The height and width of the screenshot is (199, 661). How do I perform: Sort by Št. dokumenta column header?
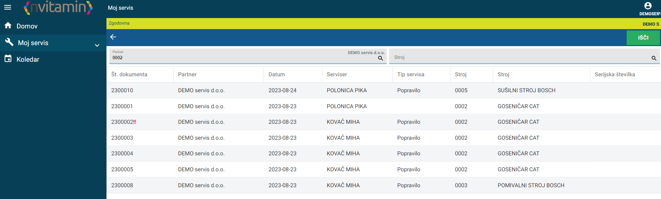coord(129,74)
